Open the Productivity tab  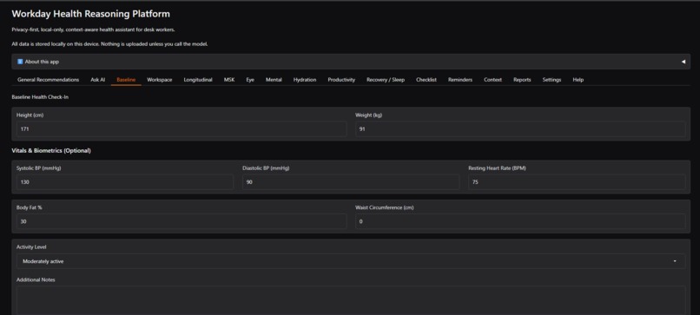click(341, 80)
